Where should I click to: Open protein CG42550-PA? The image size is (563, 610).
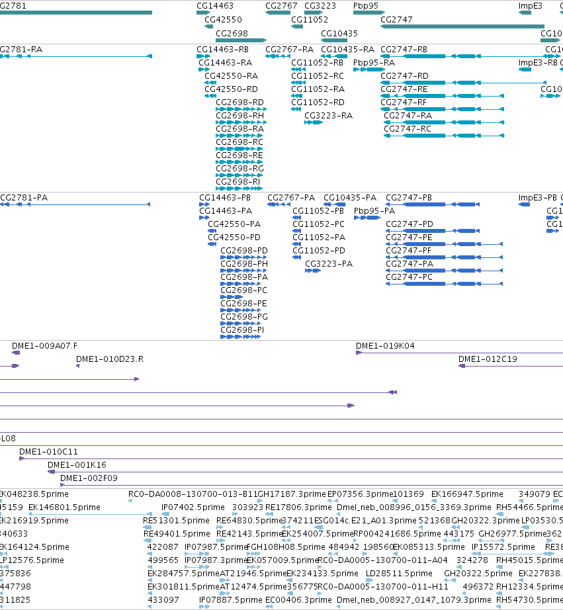pyautogui.click(x=234, y=224)
